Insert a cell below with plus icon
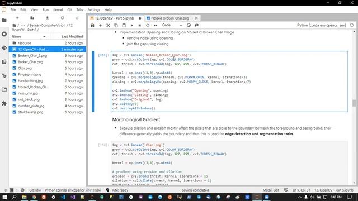The width and height of the screenshot is (358, 201). click(x=100, y=25)
